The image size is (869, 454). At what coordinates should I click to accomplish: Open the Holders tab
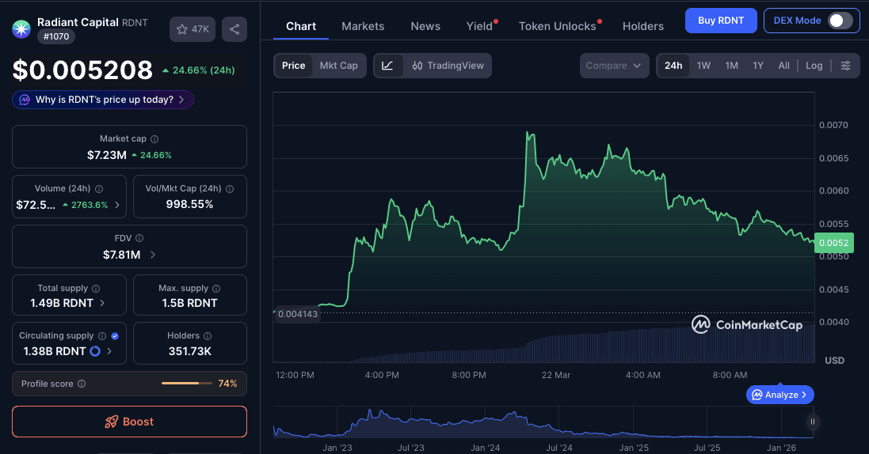[x=643, y=26]
